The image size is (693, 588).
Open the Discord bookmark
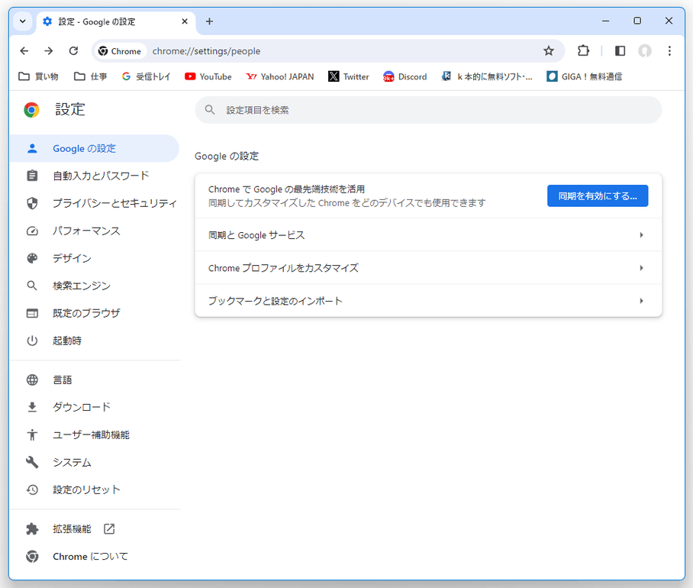[405, 76]
